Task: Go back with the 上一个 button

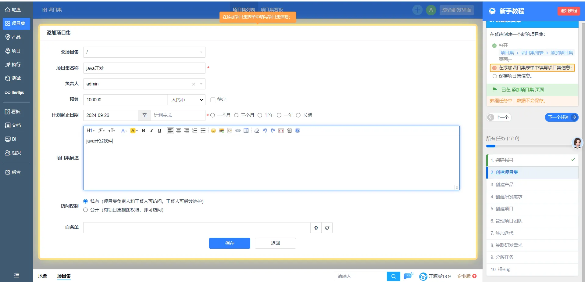Action: (x=499, y=117)
